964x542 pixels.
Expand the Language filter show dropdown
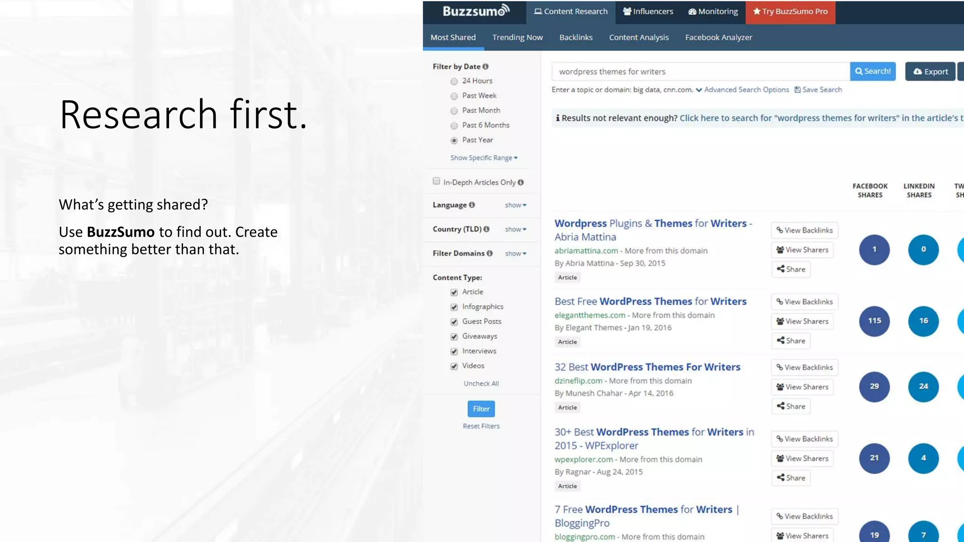click(x=515, y=205)
